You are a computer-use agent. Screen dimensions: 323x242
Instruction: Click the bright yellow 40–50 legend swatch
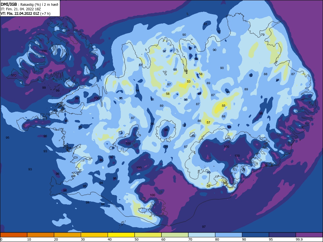121,235
